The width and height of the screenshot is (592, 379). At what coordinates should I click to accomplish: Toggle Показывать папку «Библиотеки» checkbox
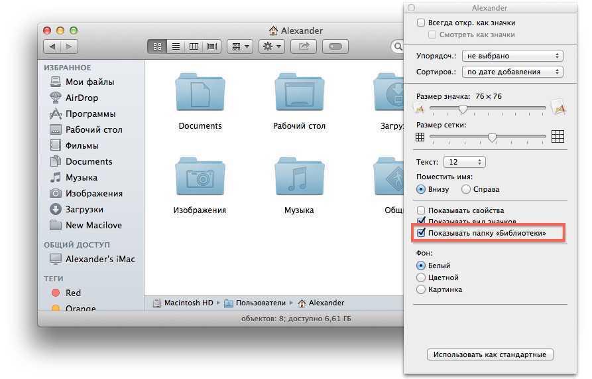click(x=420, y=233)
